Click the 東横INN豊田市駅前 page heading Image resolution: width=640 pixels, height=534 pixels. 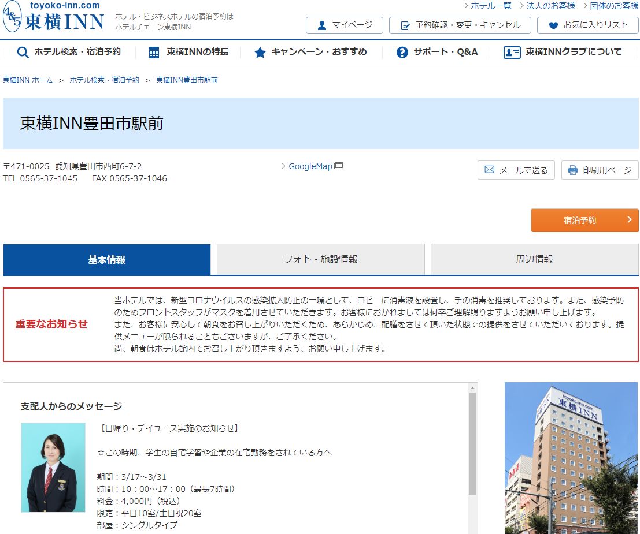[92, 124]
